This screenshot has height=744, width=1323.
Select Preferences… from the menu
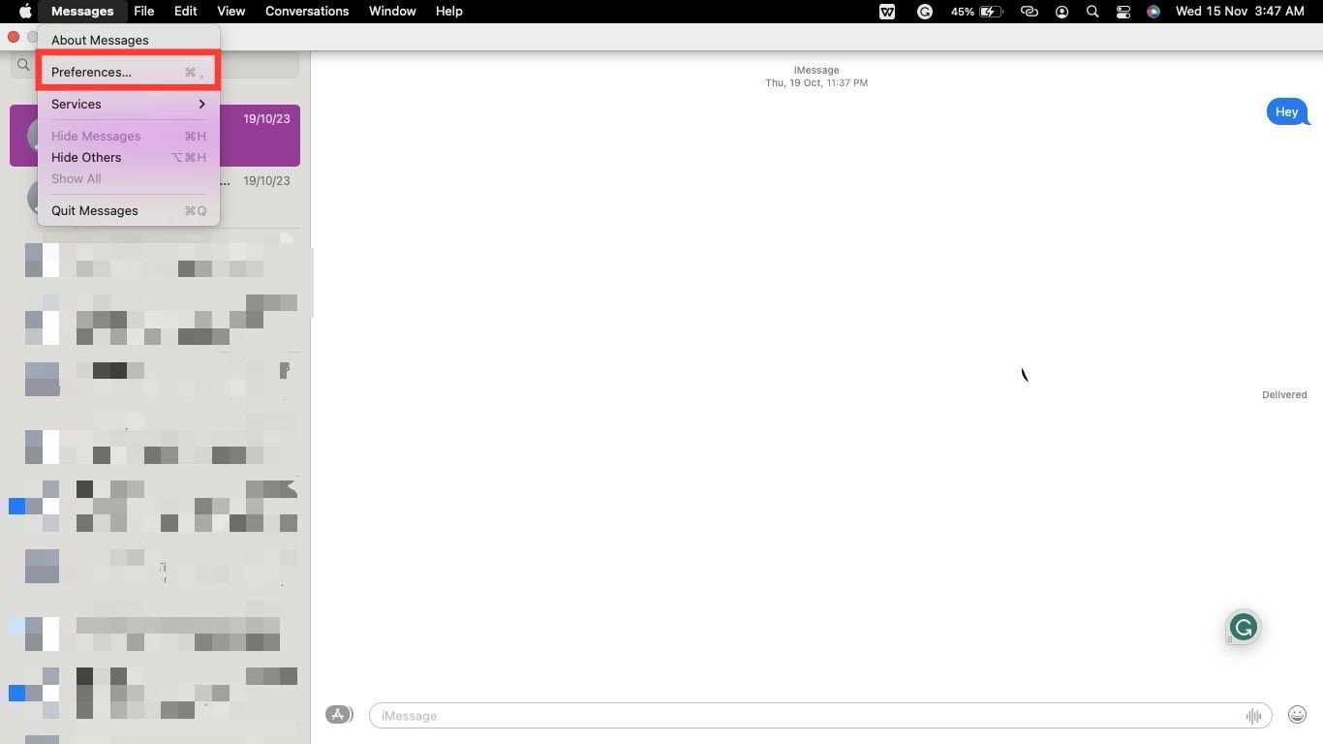(129, 72)
